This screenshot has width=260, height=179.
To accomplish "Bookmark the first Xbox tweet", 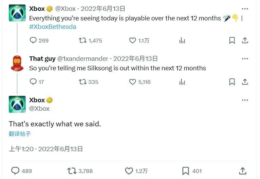I will (x=232, y=40).
